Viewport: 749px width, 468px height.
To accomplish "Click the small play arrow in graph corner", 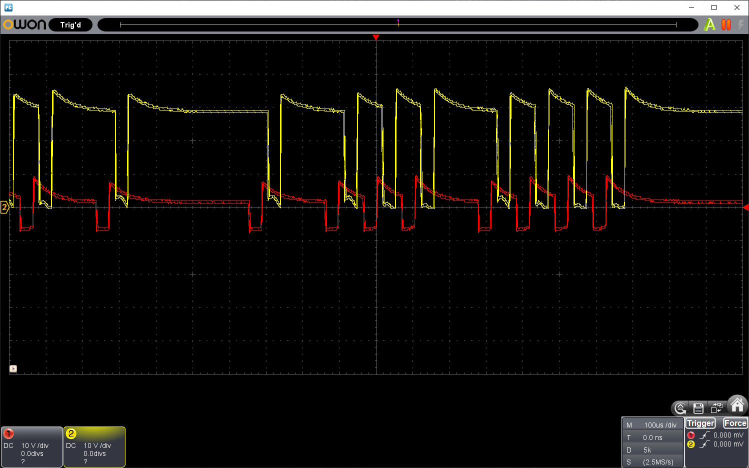I will (x=13, y=368).
